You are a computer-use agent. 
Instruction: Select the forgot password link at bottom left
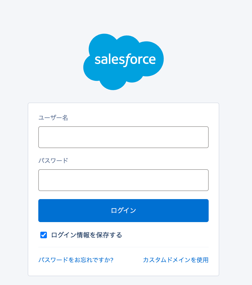(x=76, y=260)
